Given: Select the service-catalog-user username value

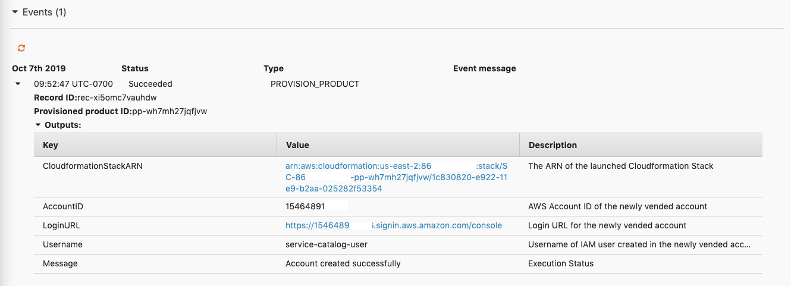Looking at the screenshot, I should 331,244.
